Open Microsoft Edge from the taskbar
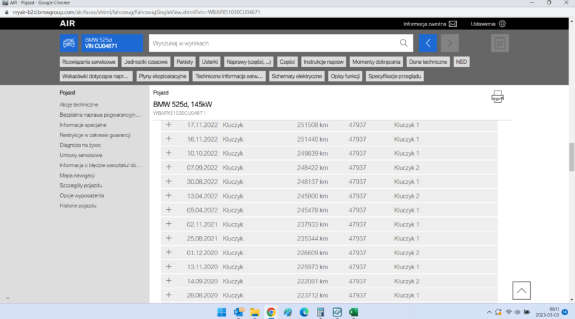The height and width of the screenshot is (319, 575). click(x=304, y=312)
